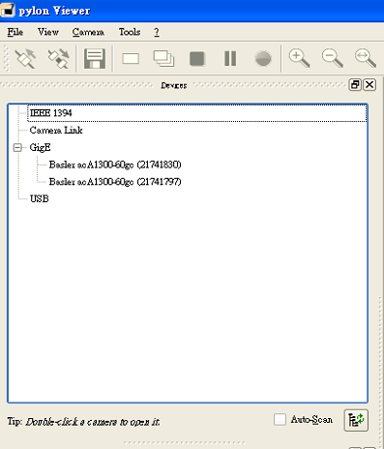This screenshot has height=449, width=384.
Task: Float the Devices panel
Action: point(355,85)
